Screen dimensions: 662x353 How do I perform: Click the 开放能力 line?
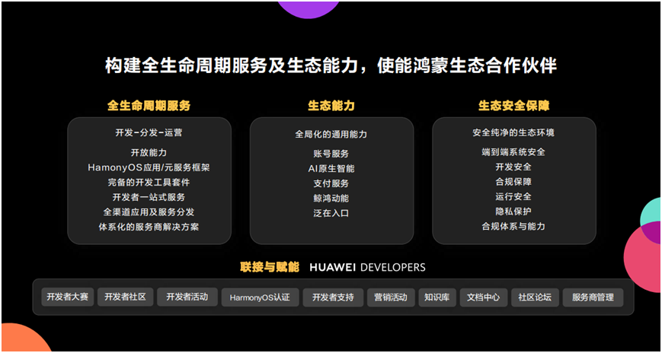pyautogui.click(x=149, y=153)
